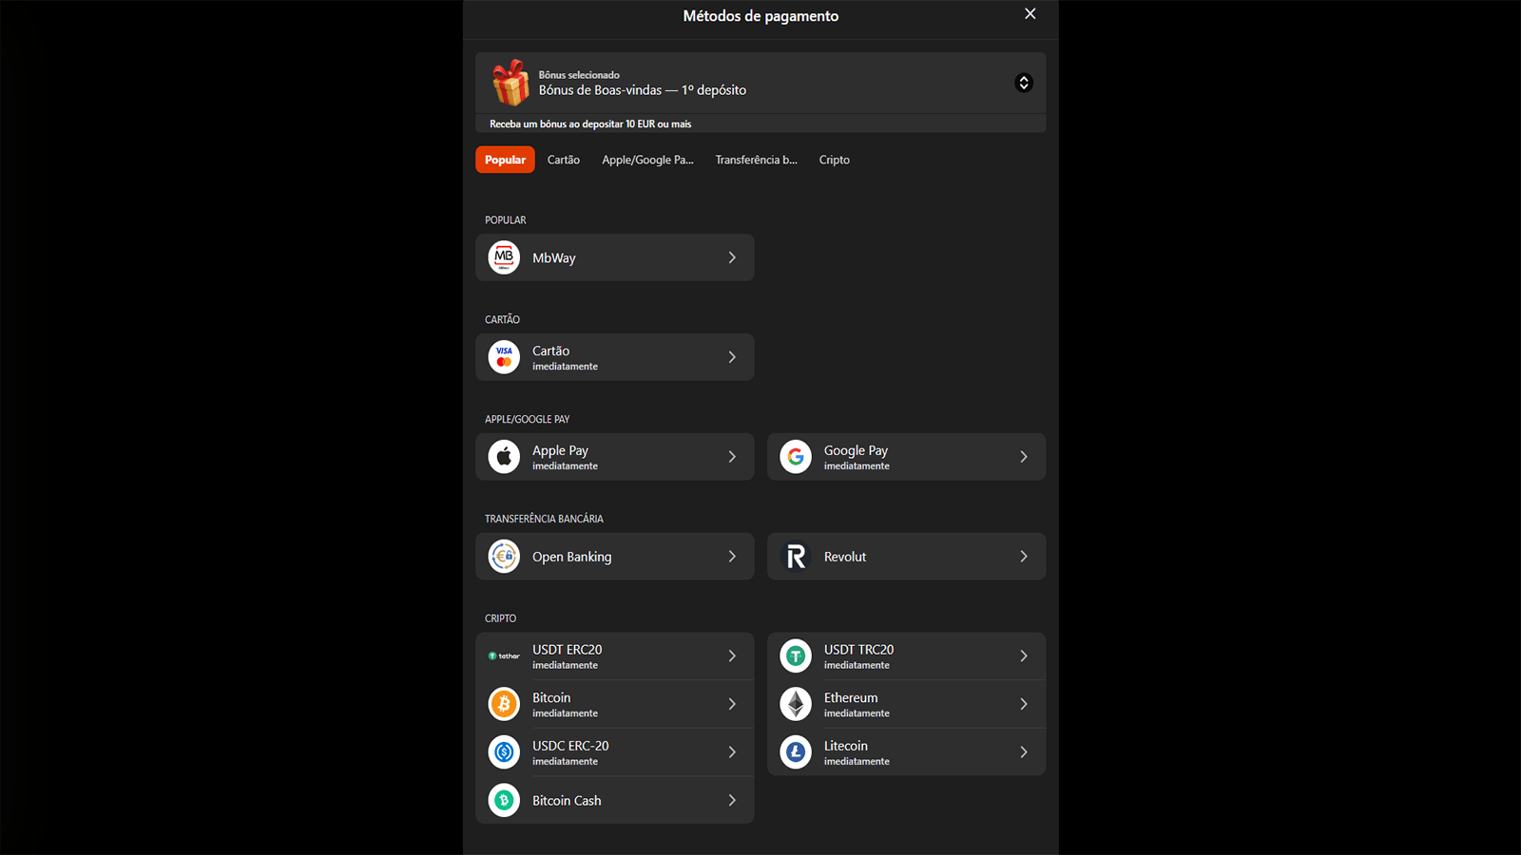Expand Open Banking via its chevron arrow
1521x855 pixels.
pyautogui.click(x=732, y=557)
